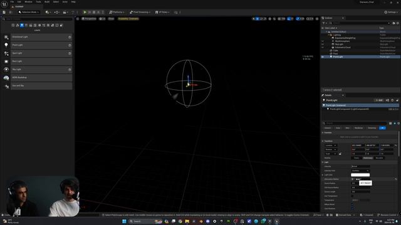This screenshot has width=401, height=225.
Task: Click the Place Actors search field
Action: pos(37,19)
